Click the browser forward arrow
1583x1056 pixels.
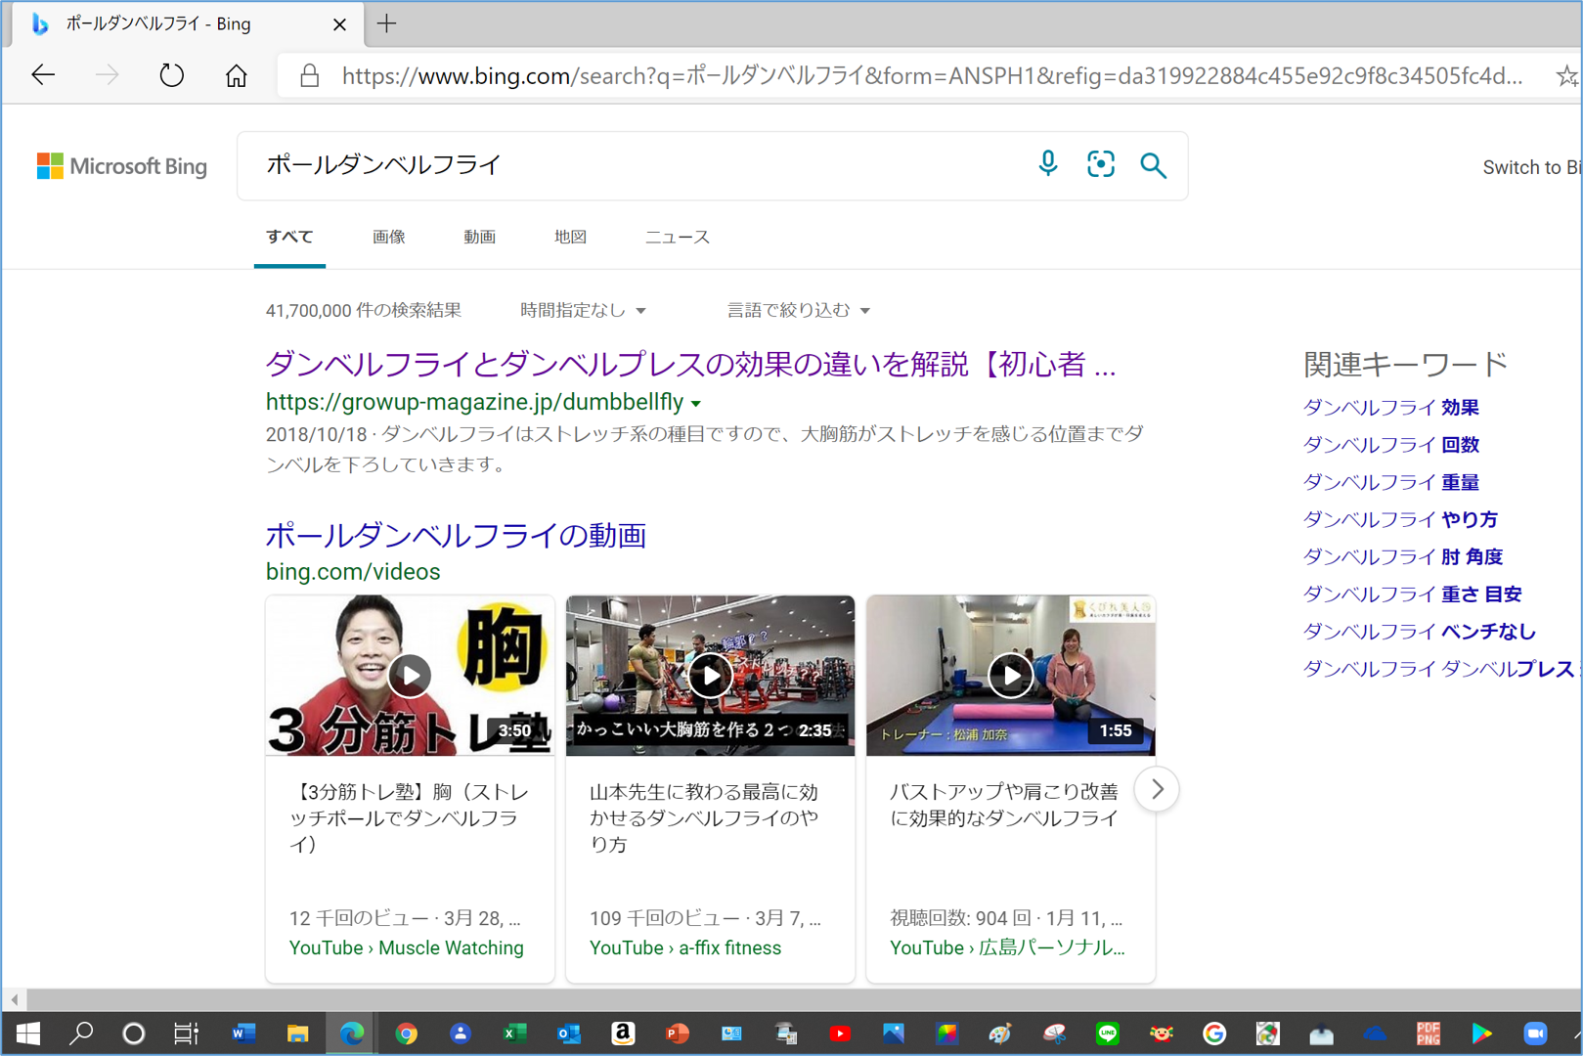click(x=107, y=75)
